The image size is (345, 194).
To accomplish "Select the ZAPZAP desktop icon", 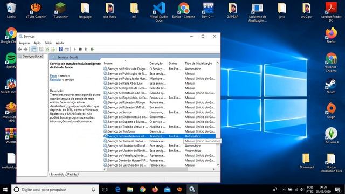I will pos(232,10).
